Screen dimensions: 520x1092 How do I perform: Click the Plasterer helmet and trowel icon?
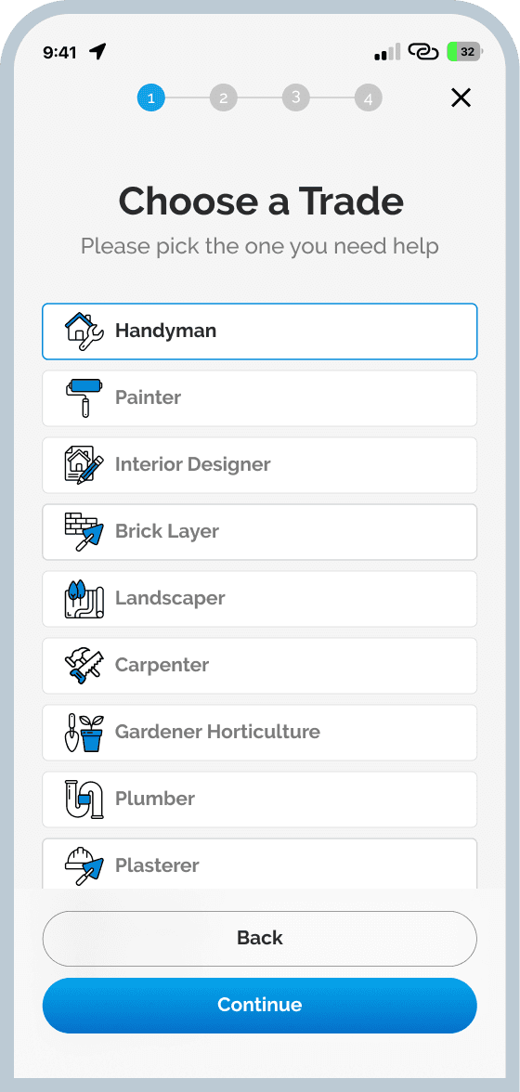[84, 865]
